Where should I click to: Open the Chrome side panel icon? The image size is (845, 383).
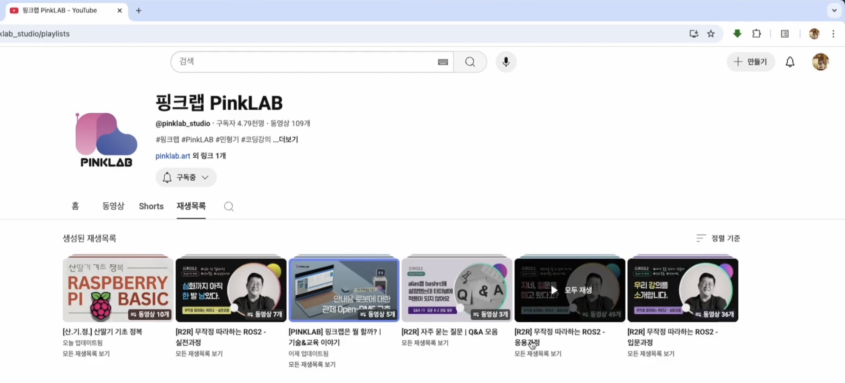tap(785, 34)
